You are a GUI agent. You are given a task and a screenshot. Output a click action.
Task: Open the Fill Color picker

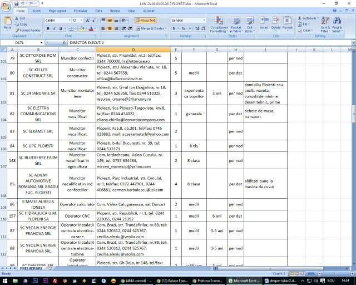coord(82,28)
